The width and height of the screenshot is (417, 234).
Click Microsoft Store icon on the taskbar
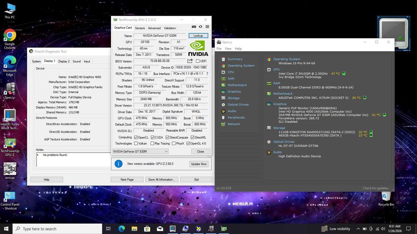point(147,229)
